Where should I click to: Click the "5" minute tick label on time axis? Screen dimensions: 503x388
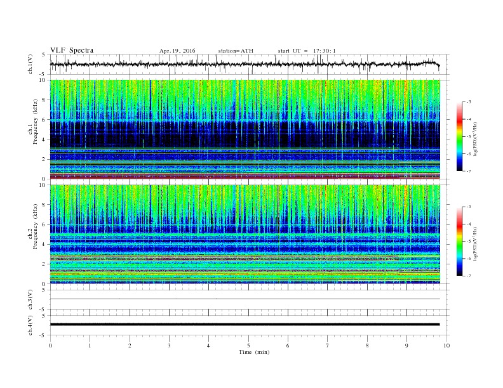(x=248, y=346)
